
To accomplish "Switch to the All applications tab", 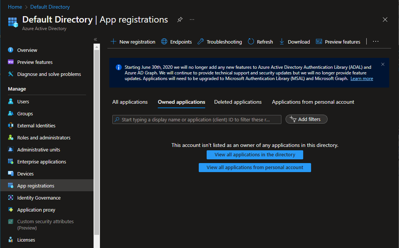I will click(130, 102).
